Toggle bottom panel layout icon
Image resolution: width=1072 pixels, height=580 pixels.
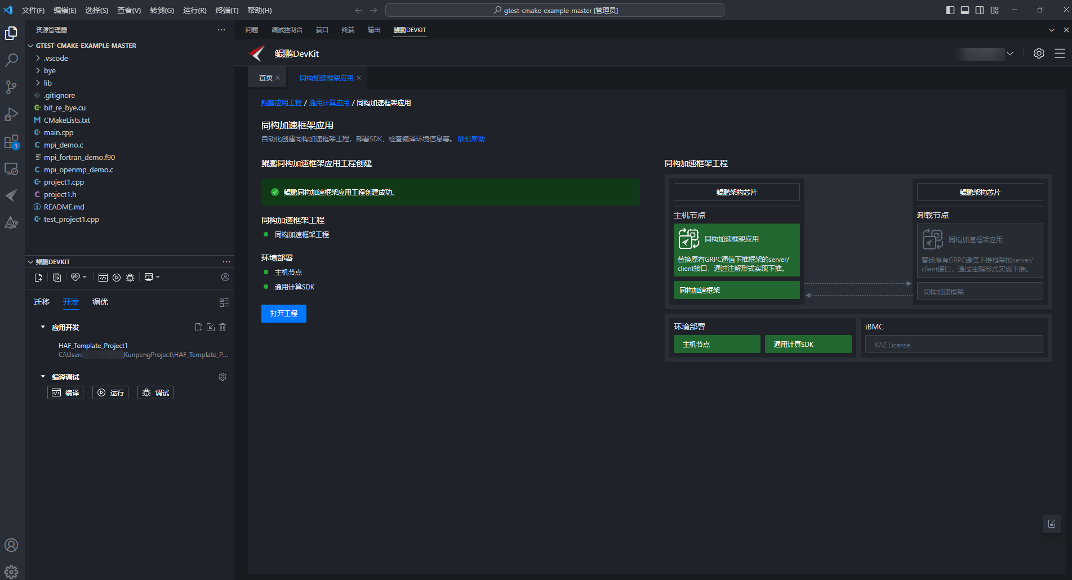(x=965, y=10)
